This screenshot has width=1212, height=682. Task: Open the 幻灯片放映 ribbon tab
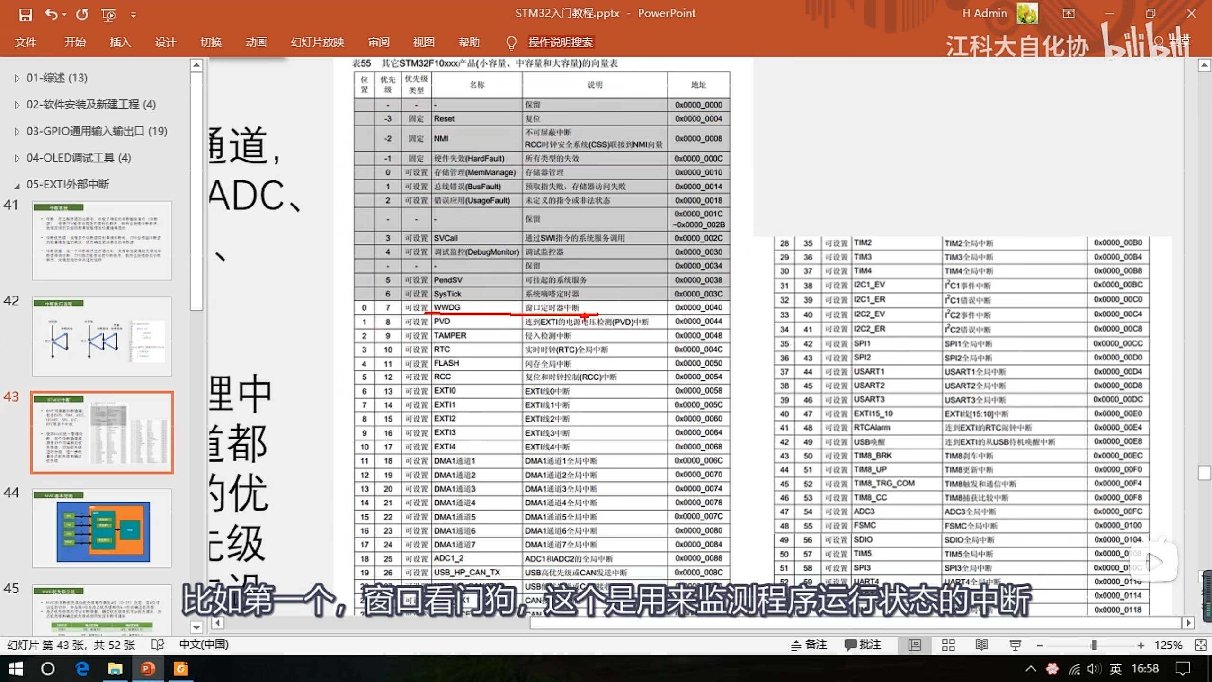pyautogui.click(x=317, y=42)
